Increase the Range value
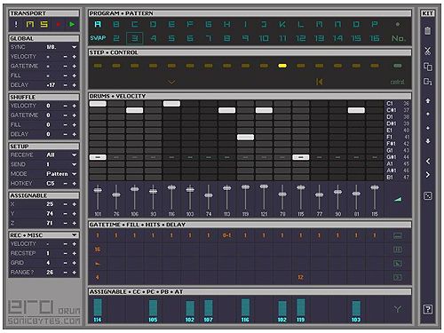 pos(75,273)
